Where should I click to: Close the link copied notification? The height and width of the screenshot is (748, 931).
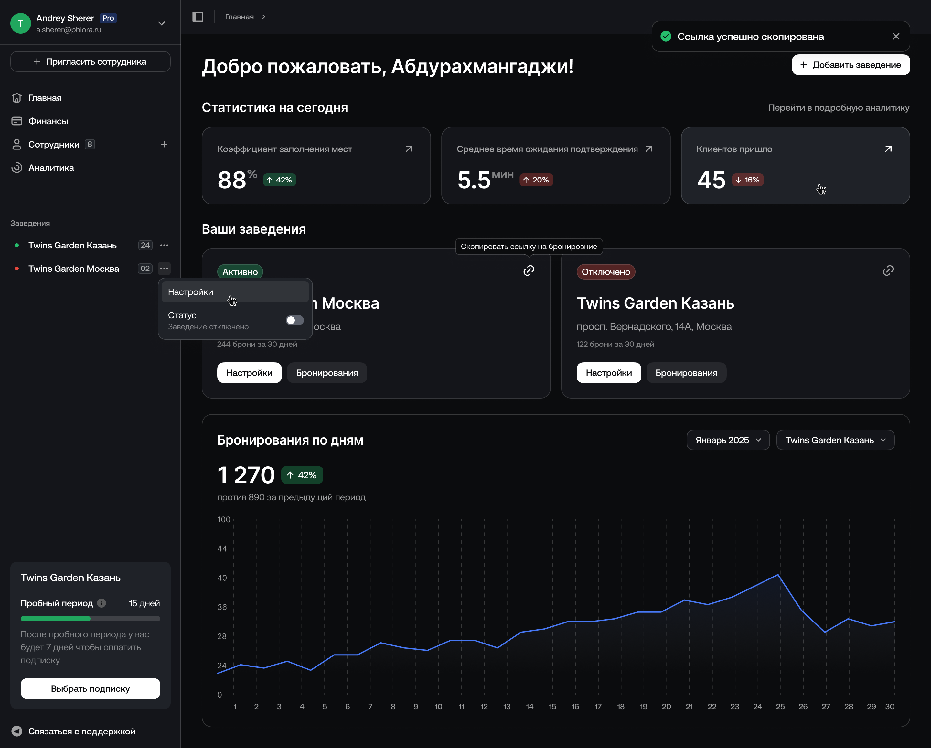[895, 36]
